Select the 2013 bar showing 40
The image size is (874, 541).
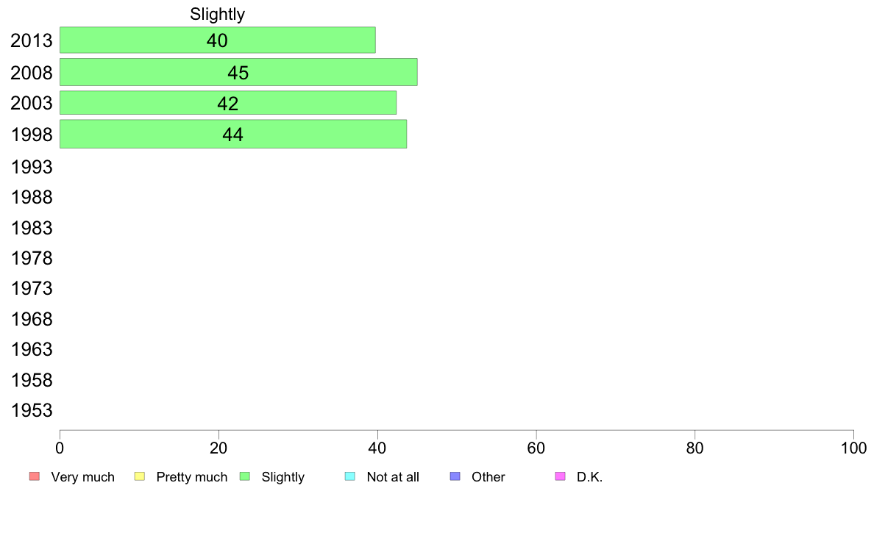[x=217, y=40]
